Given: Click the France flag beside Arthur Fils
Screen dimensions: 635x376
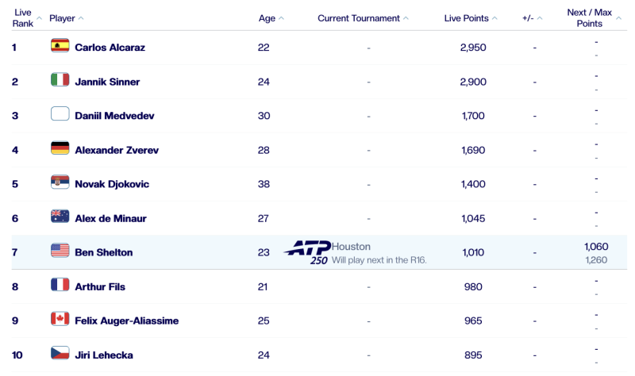Looking at the screenshot, I should click(x=60, y=285).
